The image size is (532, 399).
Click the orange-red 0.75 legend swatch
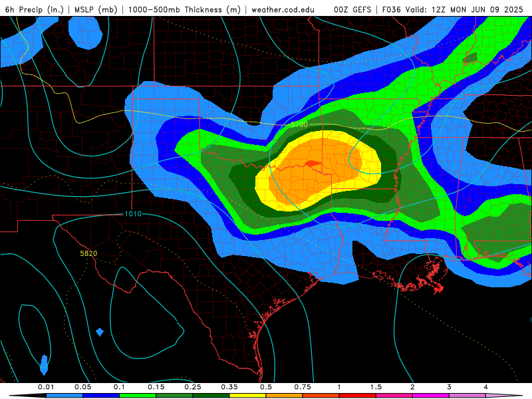(x=321, y=396)
